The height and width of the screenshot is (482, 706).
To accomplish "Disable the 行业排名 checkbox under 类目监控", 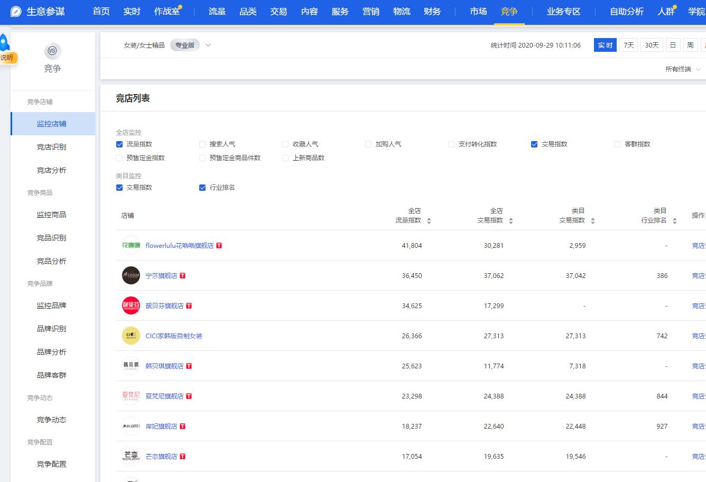I will click(x=202, y=187).
